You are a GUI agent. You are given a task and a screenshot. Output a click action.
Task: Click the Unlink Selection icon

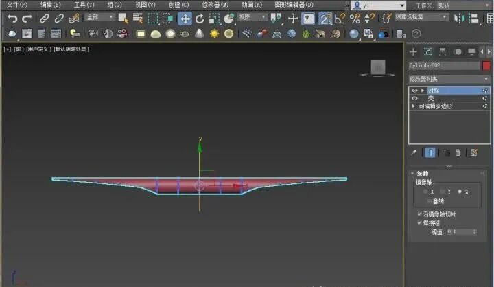pyautogui.click(x=59, y=19)
